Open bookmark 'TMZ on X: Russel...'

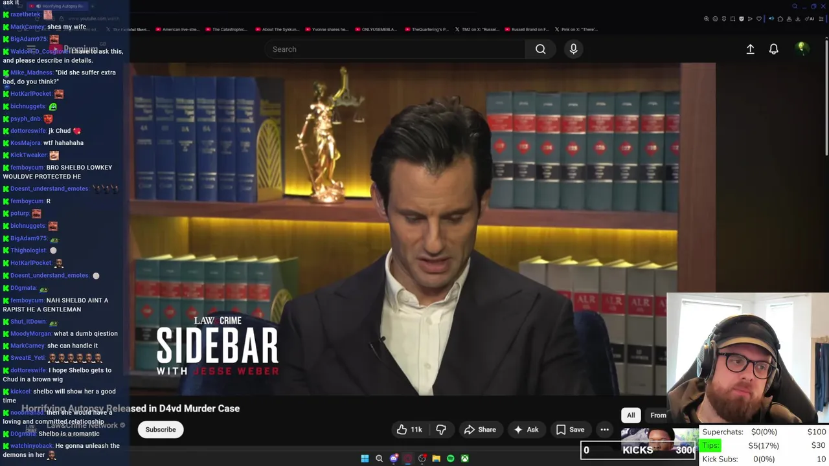pos(477,29)
